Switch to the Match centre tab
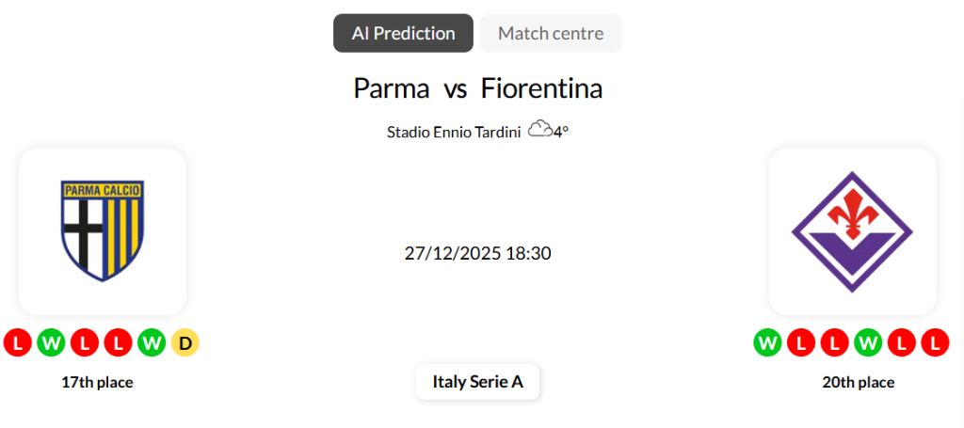The height and width of the screenshot is (428, 964). pos(551,33)
